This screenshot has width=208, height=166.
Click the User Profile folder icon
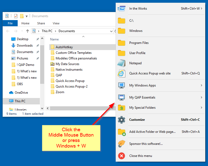(x=121, y=53)
